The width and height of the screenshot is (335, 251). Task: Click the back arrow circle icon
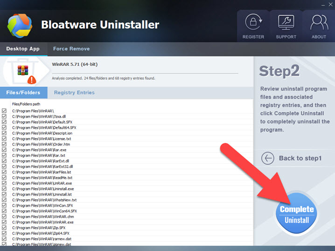268,158
